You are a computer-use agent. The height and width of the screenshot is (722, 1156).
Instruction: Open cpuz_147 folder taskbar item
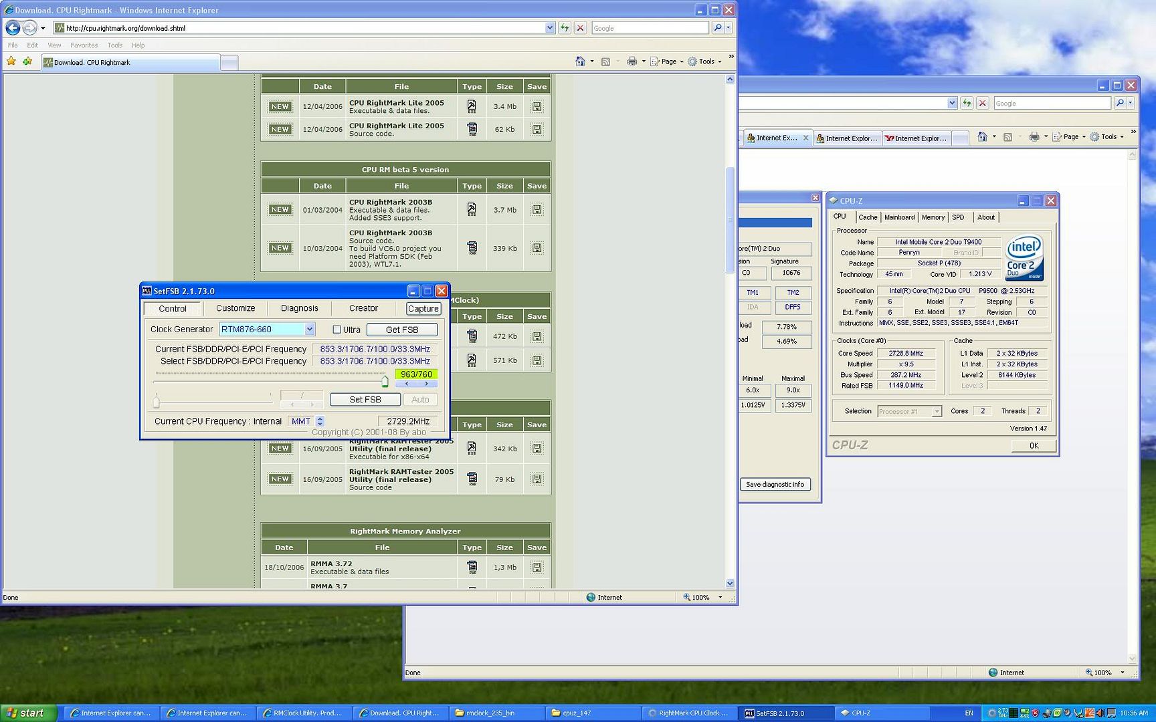coord(593,713)
